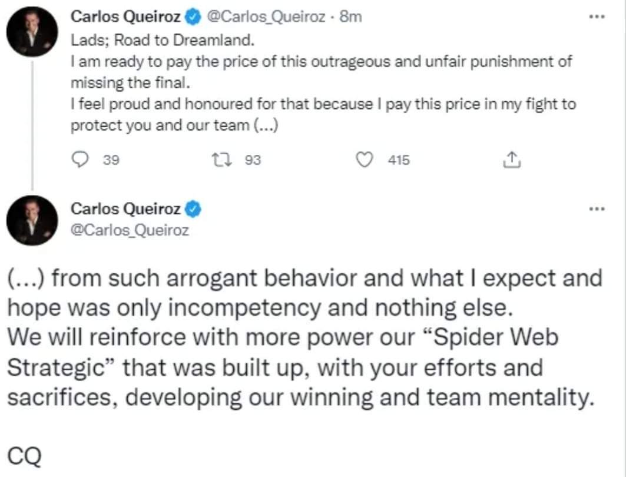Viewport: 626px width, 477px height.
Task: Click Carlos Queiroz name on first tweet
Action: (126, 16)
